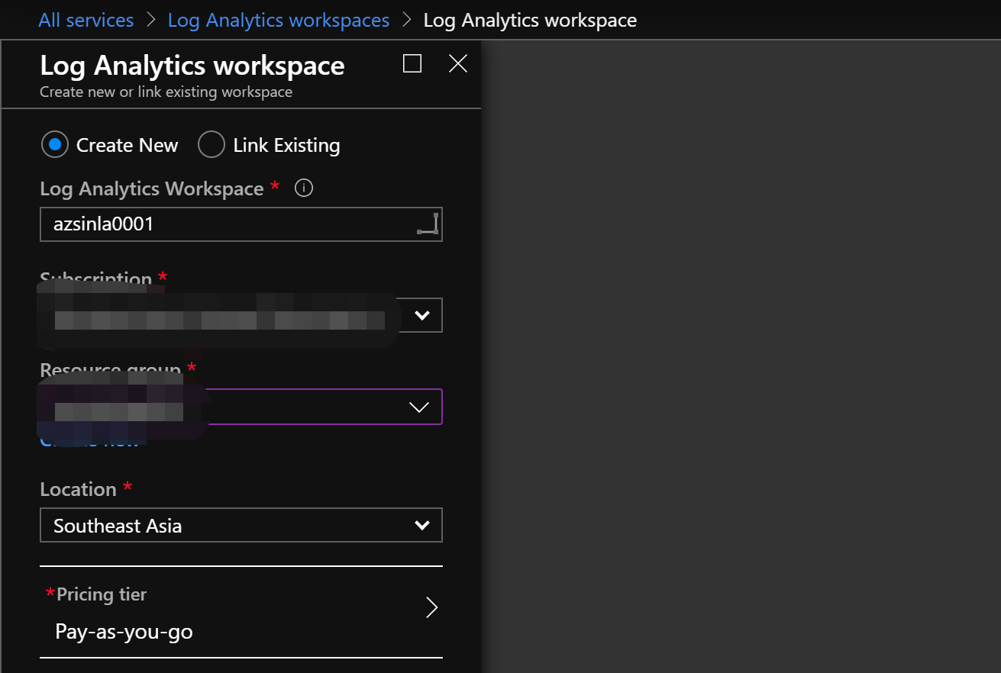The height and width of the screenshot is (673, 1001).
Task: Close the Log Analytics workspace blade
Action: [458, 63]
